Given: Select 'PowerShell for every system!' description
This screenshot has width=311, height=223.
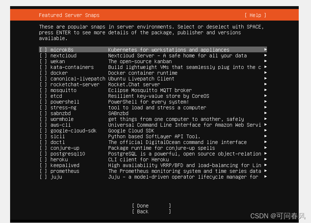Looking at the screenshot, I should click(x=148, y=102).
